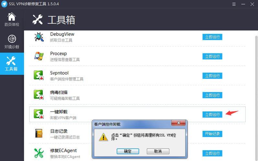This screenshot has width=258, height=161.
Task: Run Procexp with 立即运行 button
Action: pos(212,56)
